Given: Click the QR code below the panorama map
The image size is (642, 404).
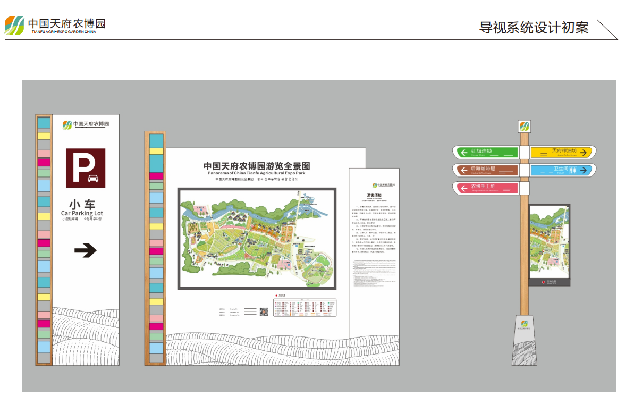Looking at the screenshot, I should (x=264, y=312).
